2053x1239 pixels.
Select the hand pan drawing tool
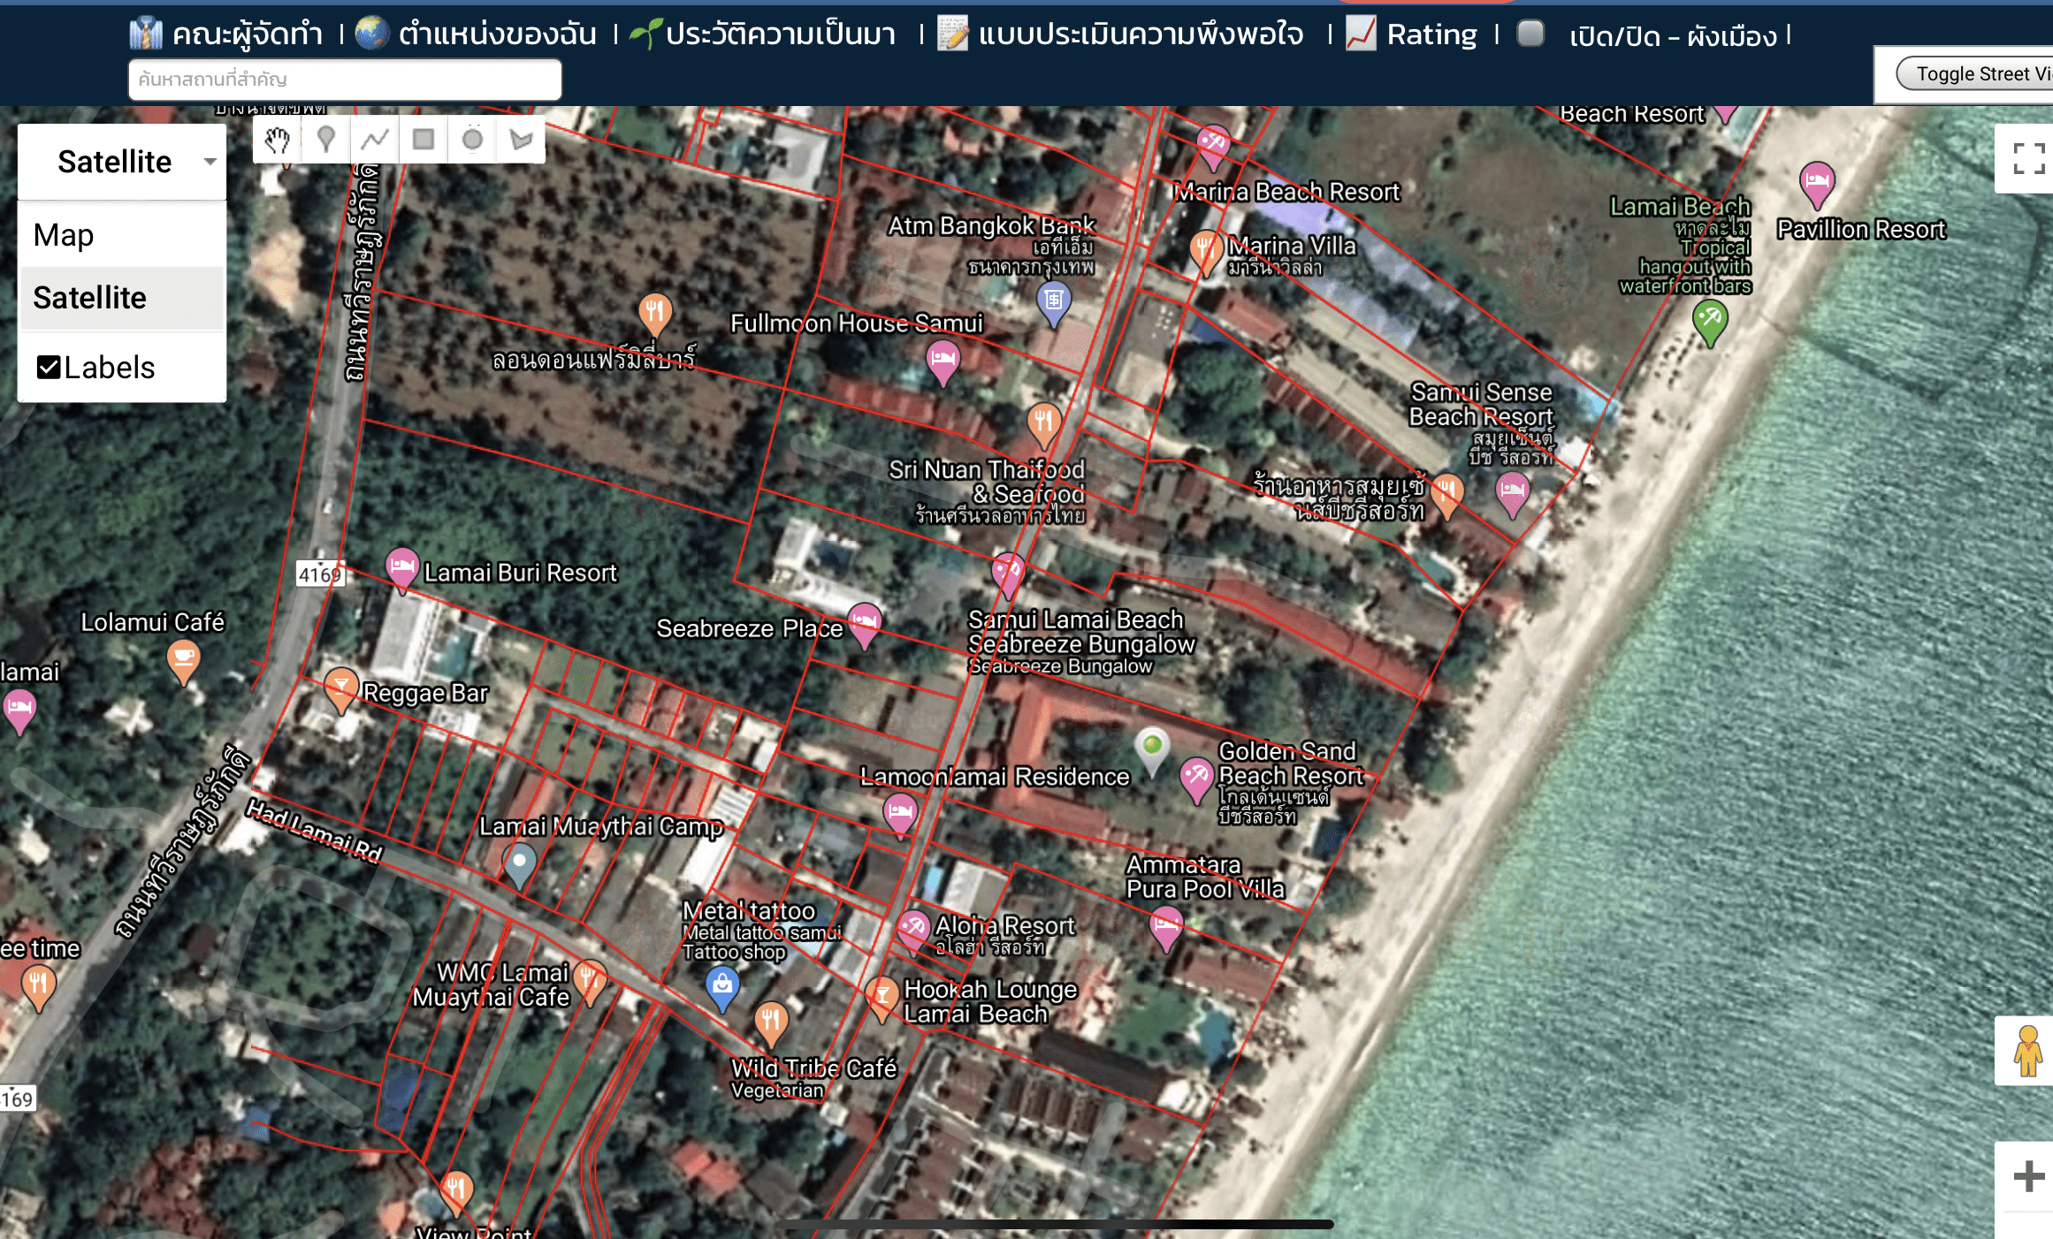[x=277, y=140]
